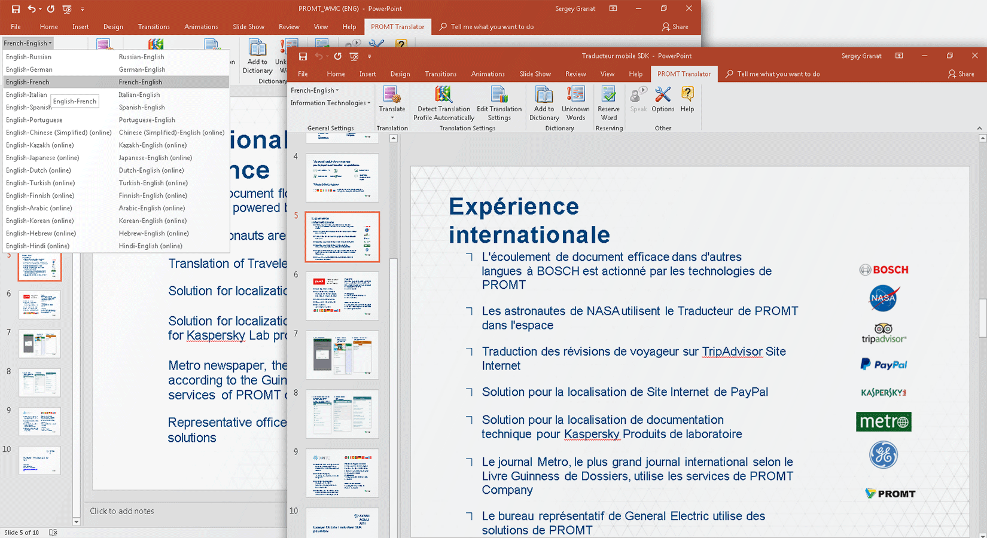Click the greyed-out Speak icon

click(x=638, y=99)
